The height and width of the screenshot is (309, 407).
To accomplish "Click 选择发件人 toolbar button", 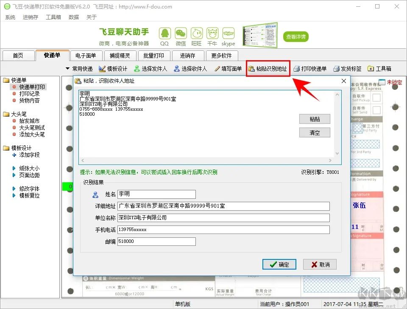I will [150, 69].
